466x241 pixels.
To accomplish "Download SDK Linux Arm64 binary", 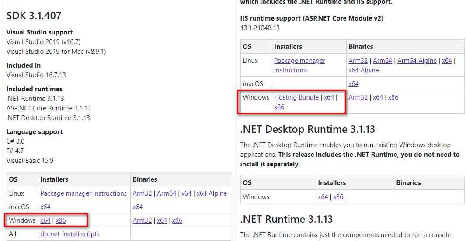I will [x=167, y=193].
